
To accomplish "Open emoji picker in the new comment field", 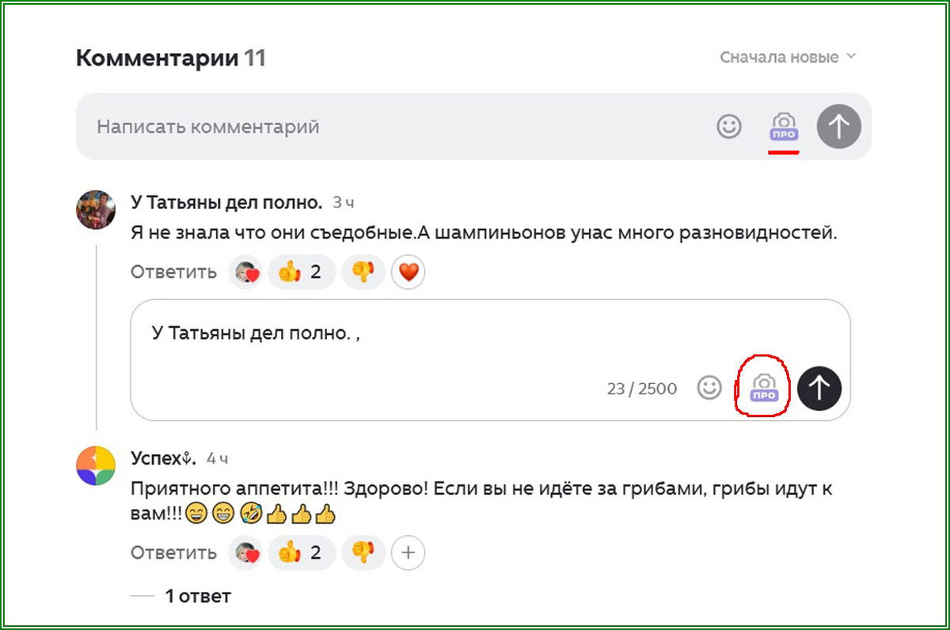I will click(x=730, y=126).
